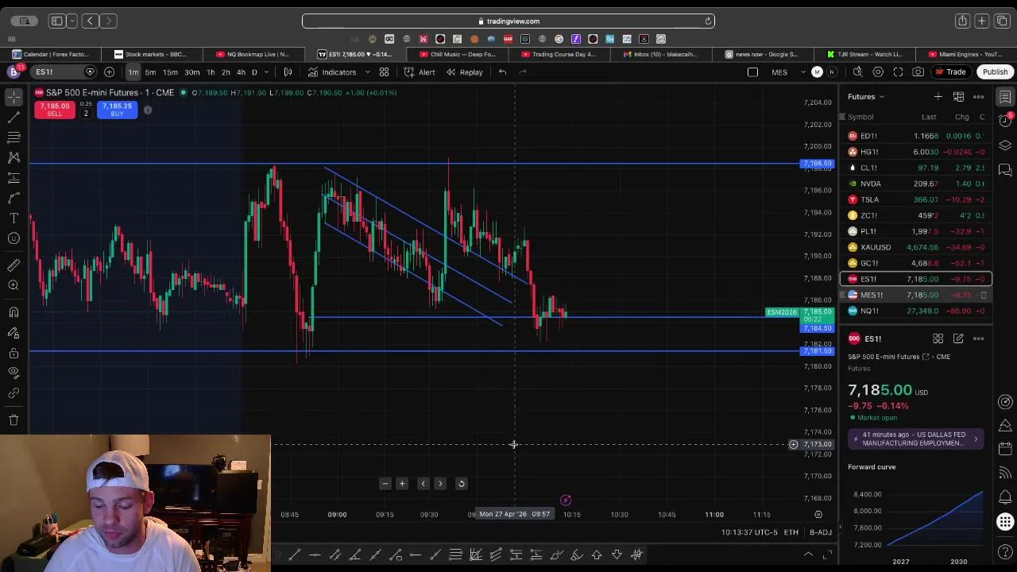Click the 7,181.50 horizontal line price label
This screenshot has height=572, width=1017.
click(818, 351)
